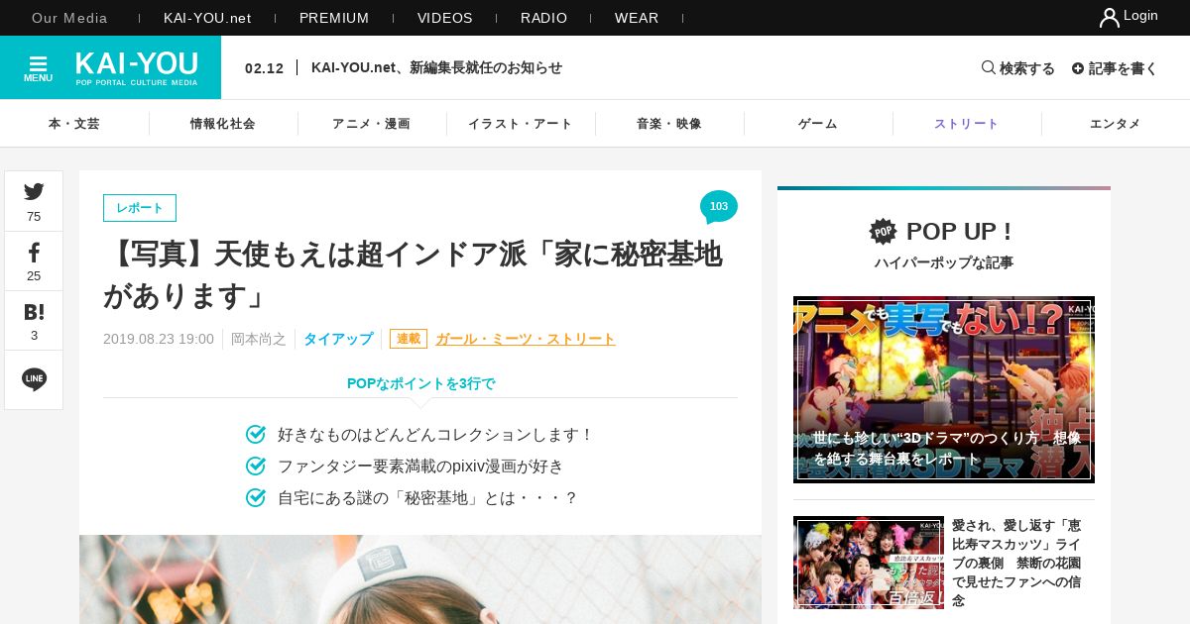Select the 音楽・映像 category tab
The height and width of the screenshot is (624, 1190).
(x=669, y=124)
